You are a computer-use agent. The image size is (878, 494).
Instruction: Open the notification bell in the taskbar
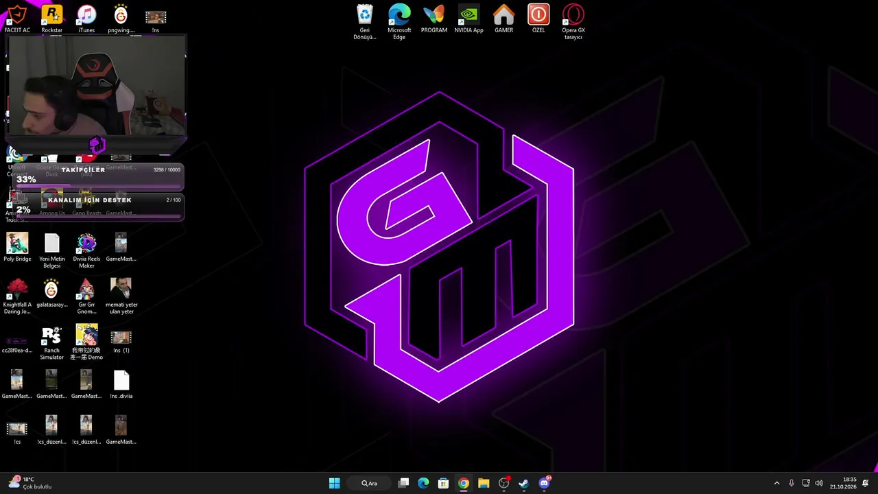(866, 483)
